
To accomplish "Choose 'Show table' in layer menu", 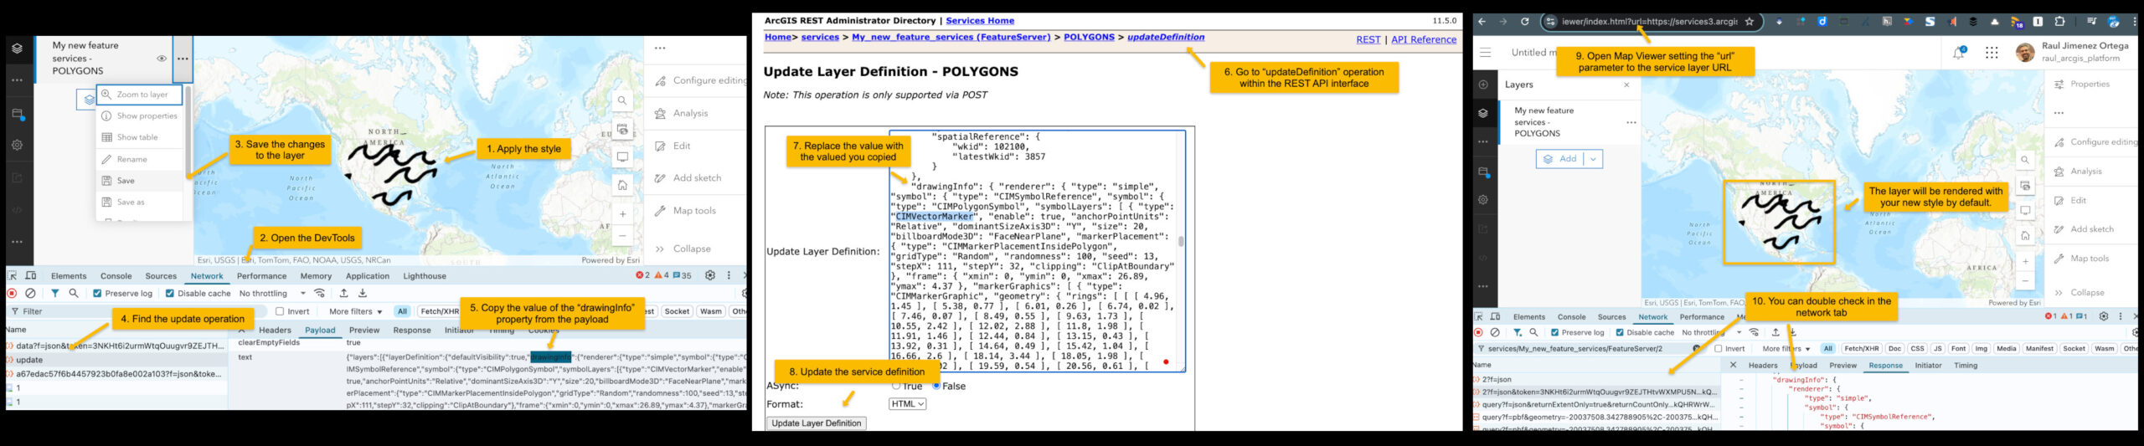I will pos(139,137).
